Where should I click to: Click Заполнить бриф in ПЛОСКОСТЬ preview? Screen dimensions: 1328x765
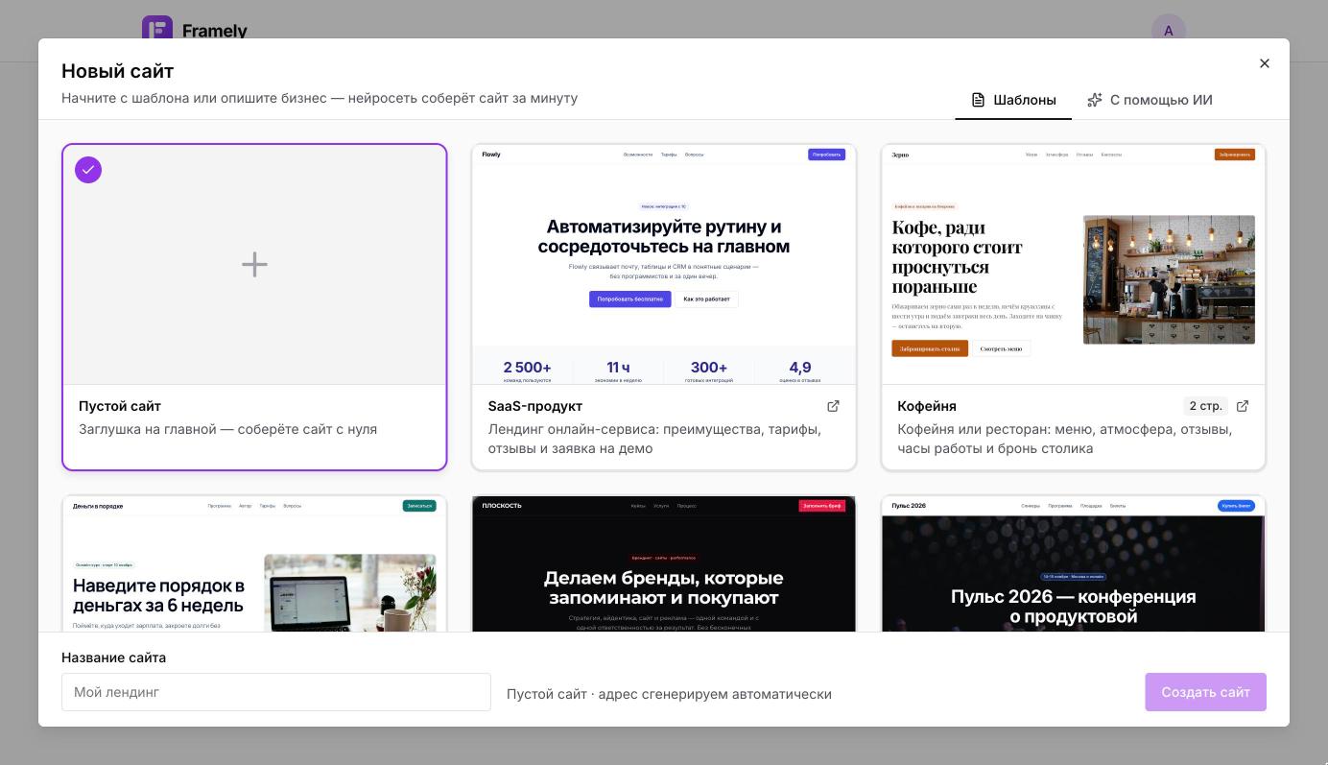[821, 506]
